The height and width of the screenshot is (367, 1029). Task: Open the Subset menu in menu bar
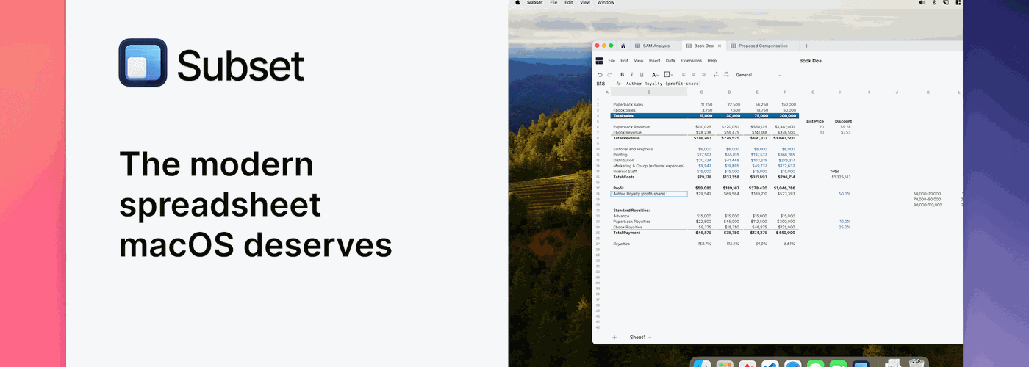click(x=535, y=3)
